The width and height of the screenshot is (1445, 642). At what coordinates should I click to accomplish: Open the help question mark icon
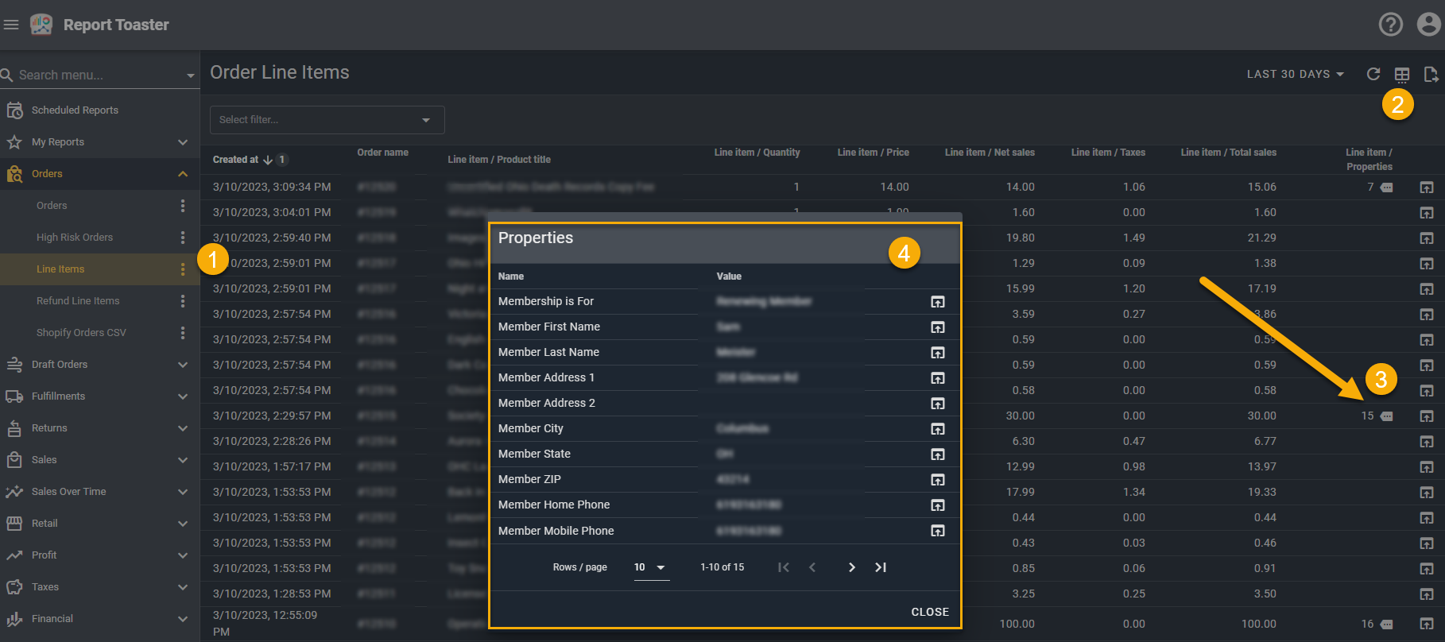[x=1390, y=25]
